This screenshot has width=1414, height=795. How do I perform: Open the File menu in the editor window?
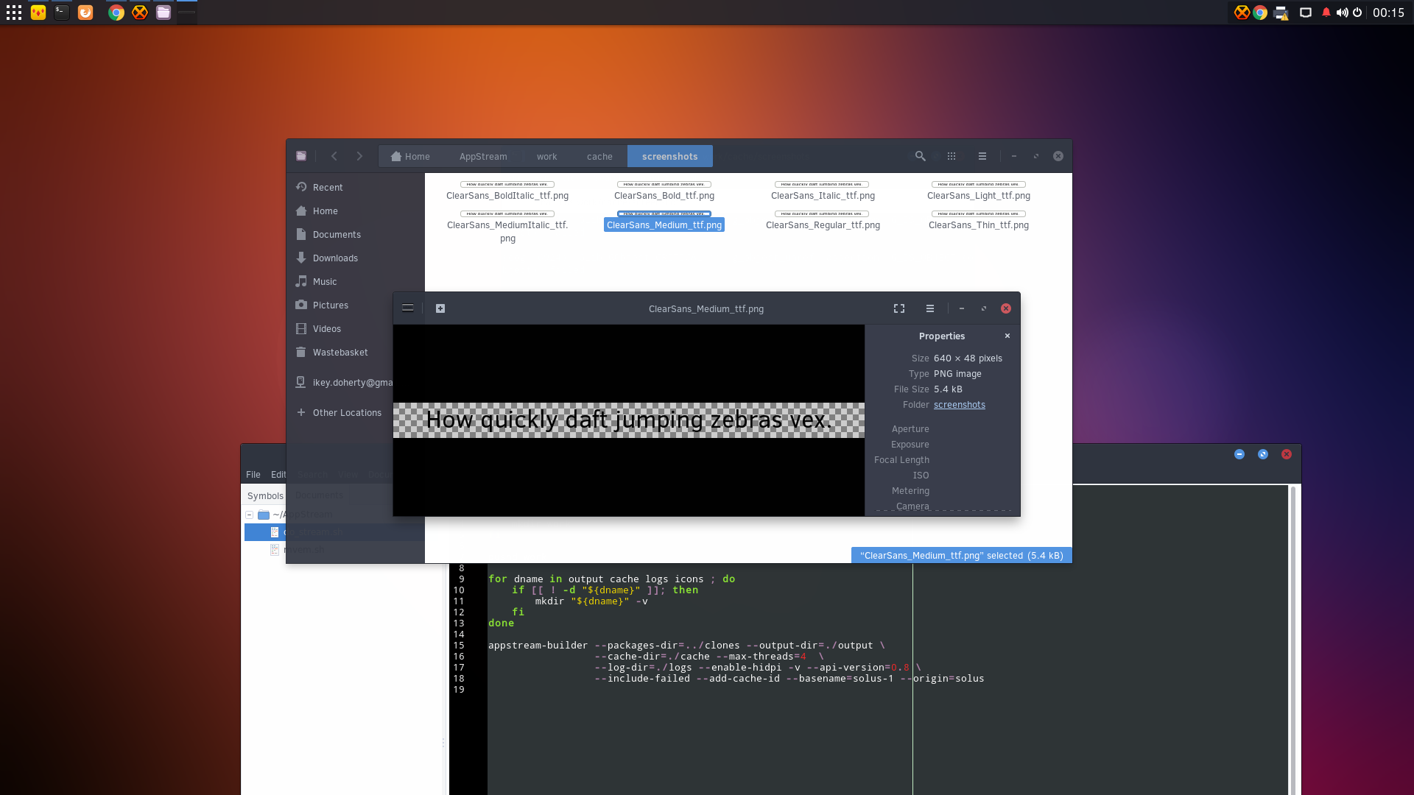pyautogui.click(x=253, y=475)
